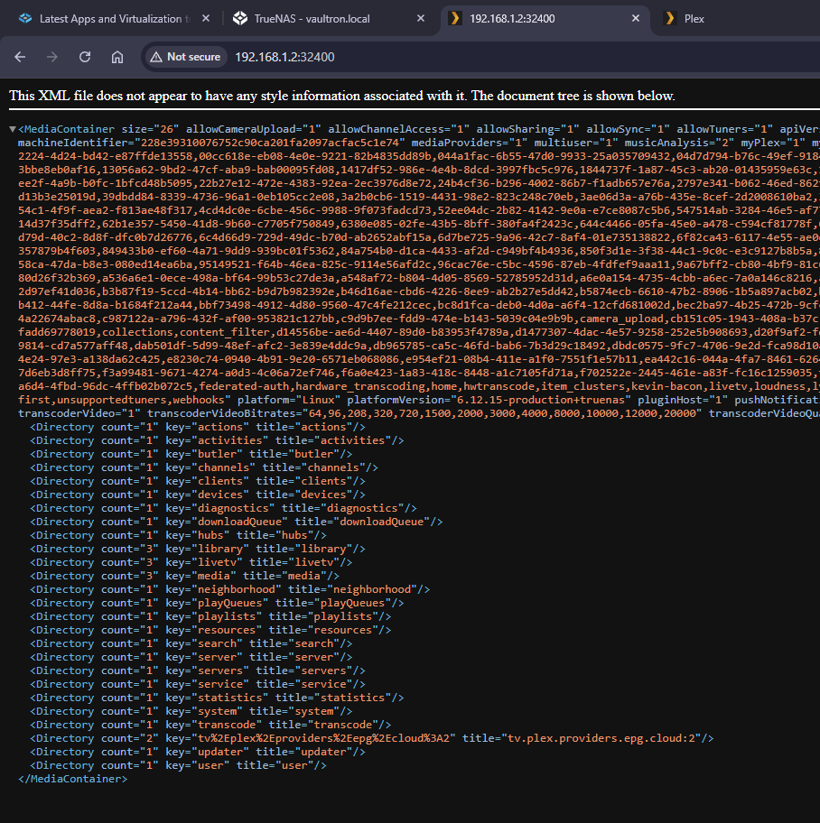Click the Directory row with key "resources"
The height and width of the screenshot is (823, 820).
click(210, 631)
